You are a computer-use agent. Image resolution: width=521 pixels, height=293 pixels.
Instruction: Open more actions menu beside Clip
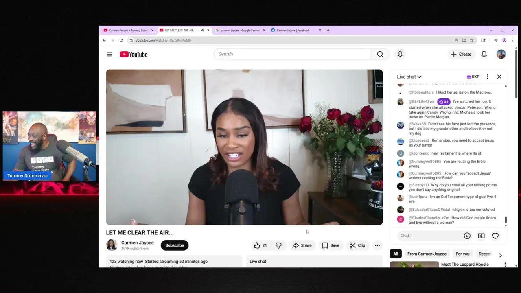pyautogui.click(x=377, y=245)
